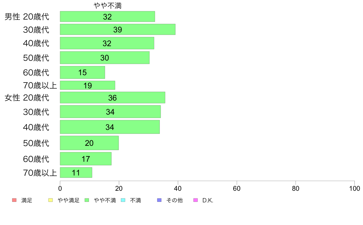Click the female 50歳代 bar labeled 20

(89, 143)
